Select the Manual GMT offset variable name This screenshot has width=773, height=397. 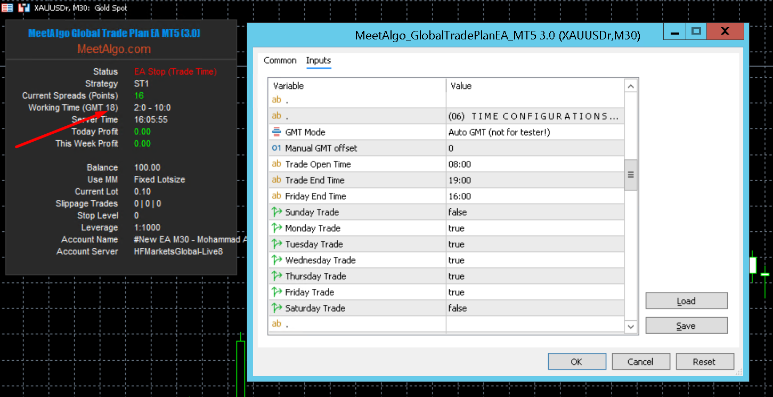(x=321, y=148)
